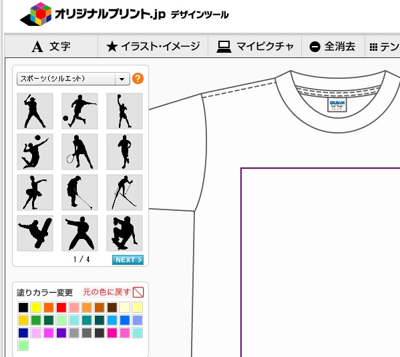Viewport: 400px width, 357px height.
Task: Pick the salmon pink color swatch
Action: coord(74,308)
